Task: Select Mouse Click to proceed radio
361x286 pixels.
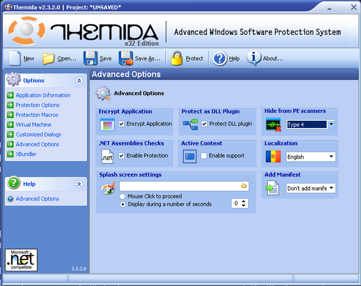Action: click(x=122, y=196)
